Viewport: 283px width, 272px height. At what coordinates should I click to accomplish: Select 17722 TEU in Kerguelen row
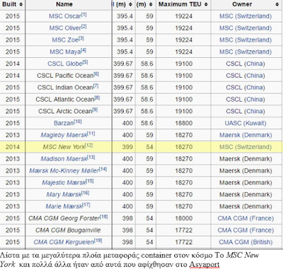[184, 242]
